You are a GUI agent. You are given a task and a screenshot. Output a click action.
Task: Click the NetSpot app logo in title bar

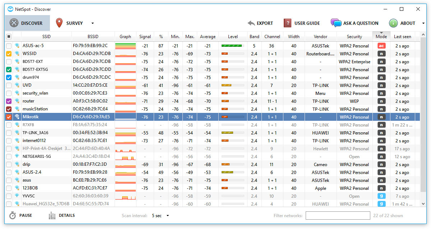[x=10, y=9]
